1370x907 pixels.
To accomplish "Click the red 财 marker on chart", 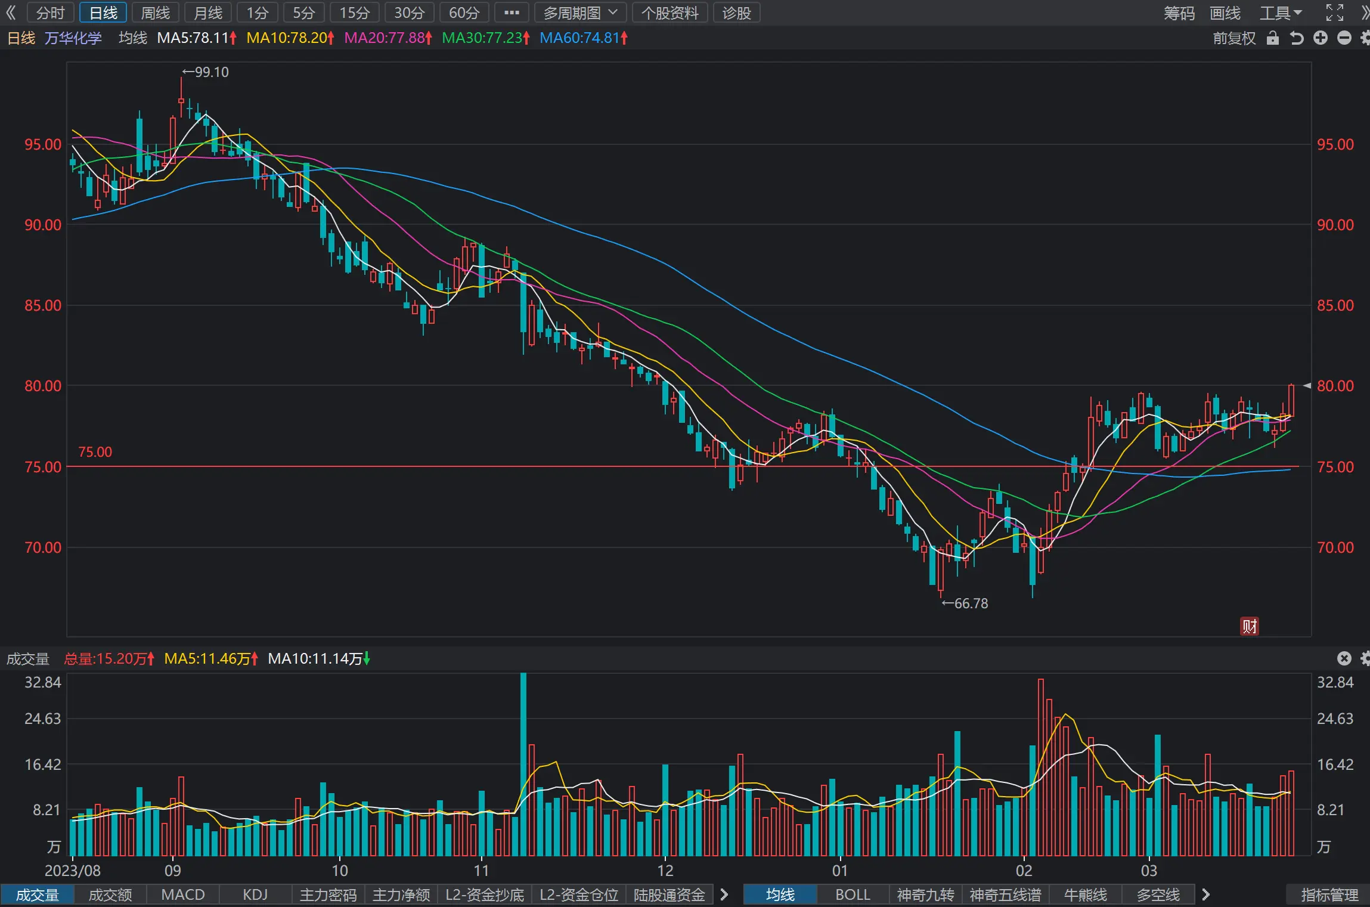I will 1250,626.
